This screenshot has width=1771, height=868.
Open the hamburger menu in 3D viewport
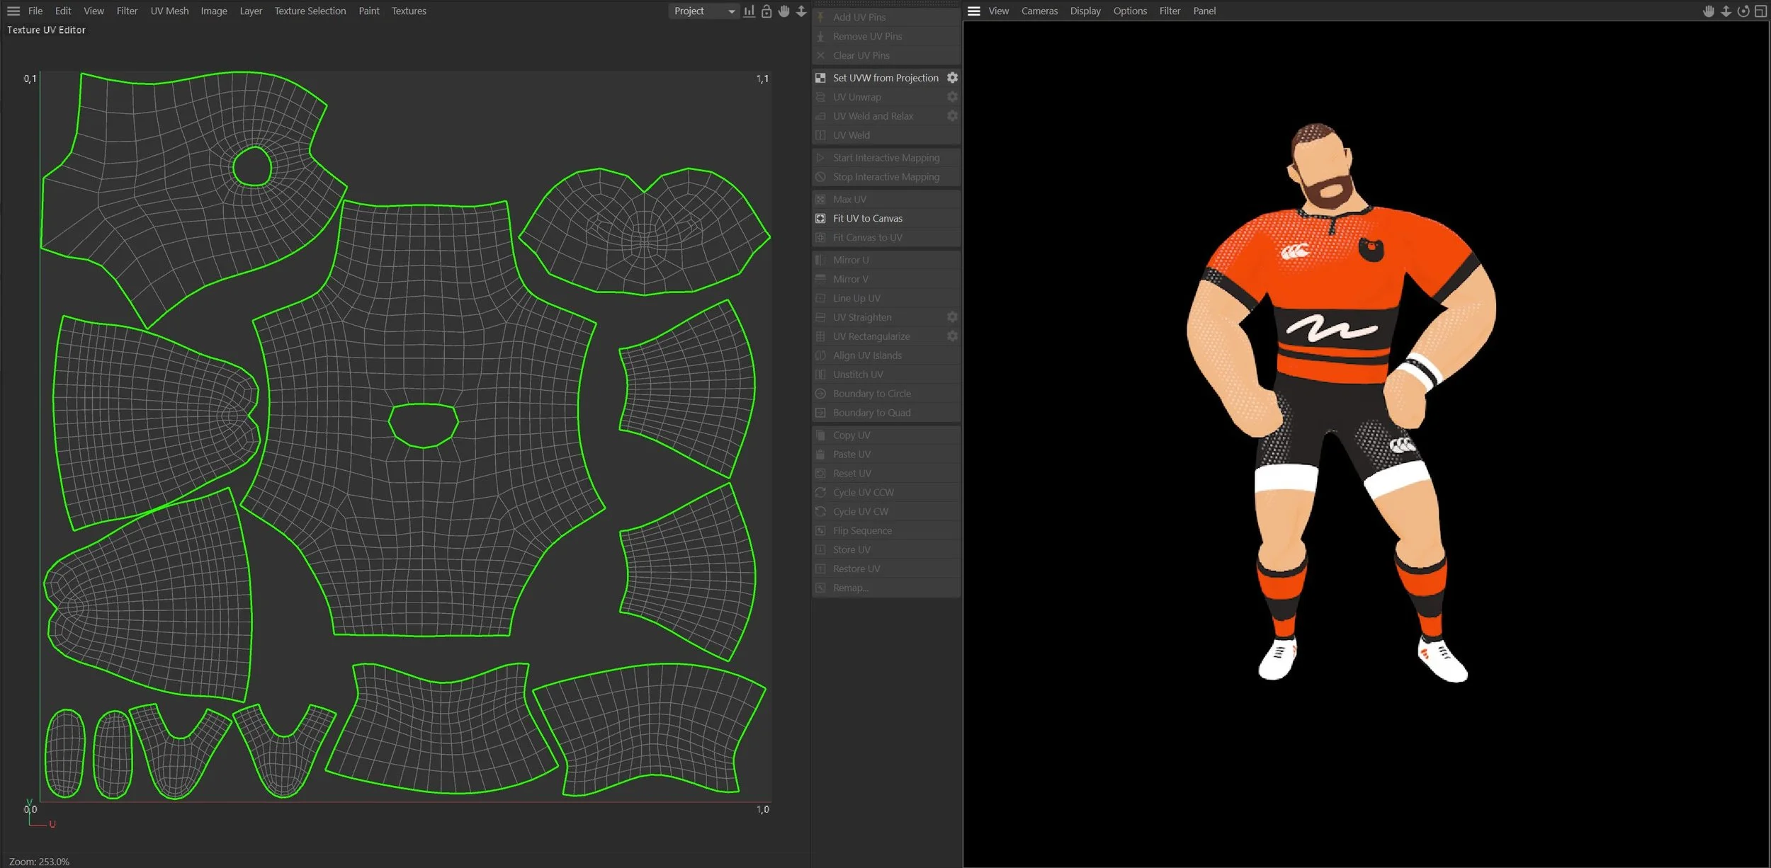pos(974,11)
